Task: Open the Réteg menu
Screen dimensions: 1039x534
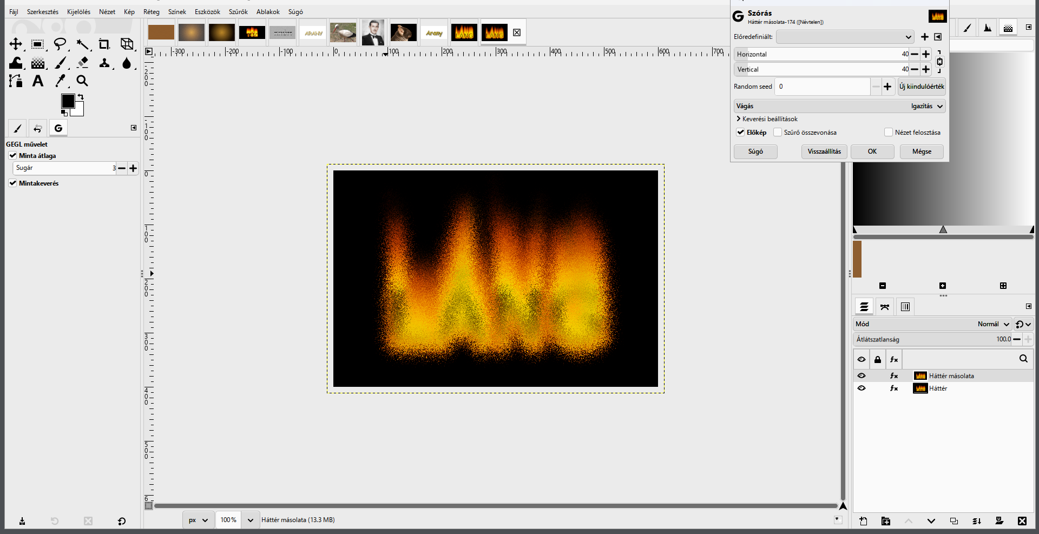Action: (x=152, y=12)
